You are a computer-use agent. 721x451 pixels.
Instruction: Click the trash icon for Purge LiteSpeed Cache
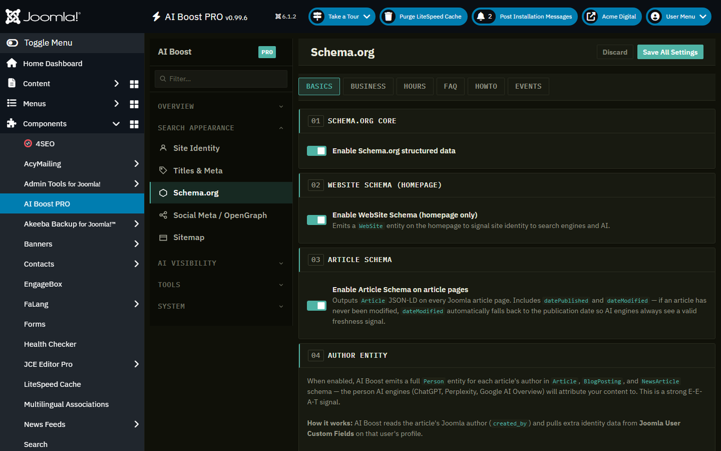click(389, 16)
